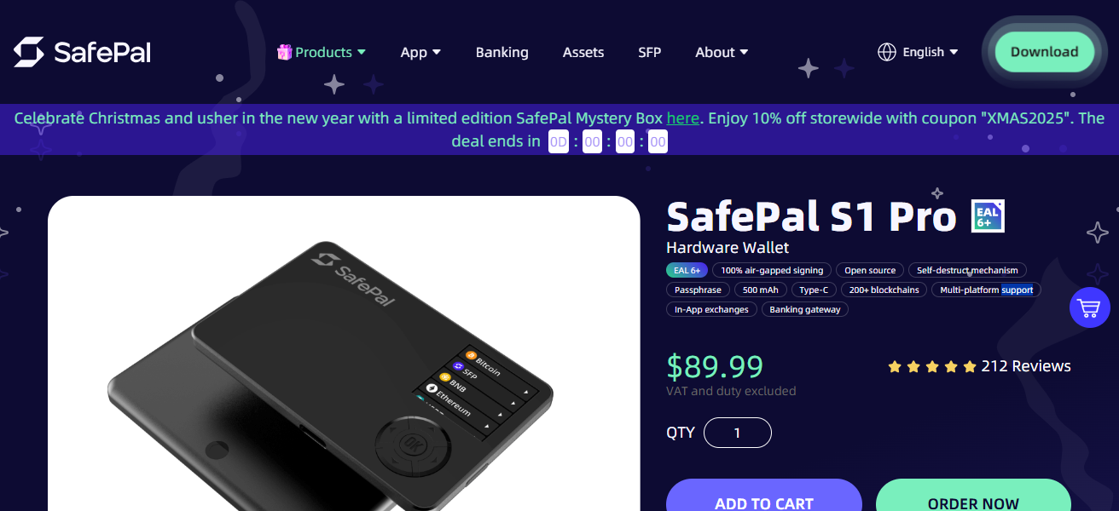The height and width of the screenshot is (511, 1119).
Task: Click the fifth rating star
Action: [x=967, y=366]
